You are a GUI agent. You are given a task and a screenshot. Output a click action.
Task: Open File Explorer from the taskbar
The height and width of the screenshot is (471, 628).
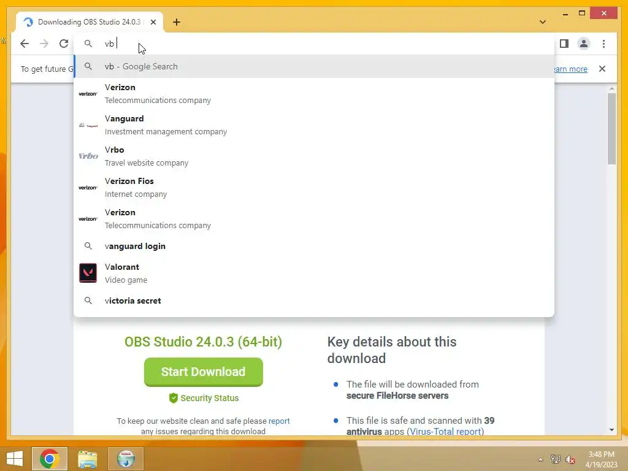tap(87, 459)
